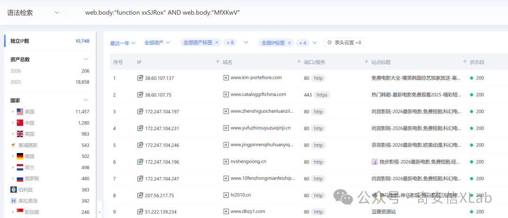Expand the 俄罗斯 country tree node
The width and height of the screenshot is (508, 218).
point(13,179)
